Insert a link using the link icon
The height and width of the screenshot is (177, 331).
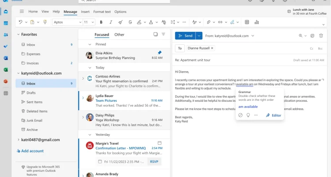pos(220,22)
